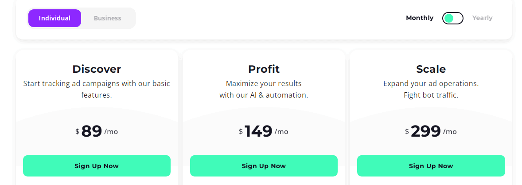Click the Scale plan's bot traffic description
522x185 pixels.
[x=431, y=95]
